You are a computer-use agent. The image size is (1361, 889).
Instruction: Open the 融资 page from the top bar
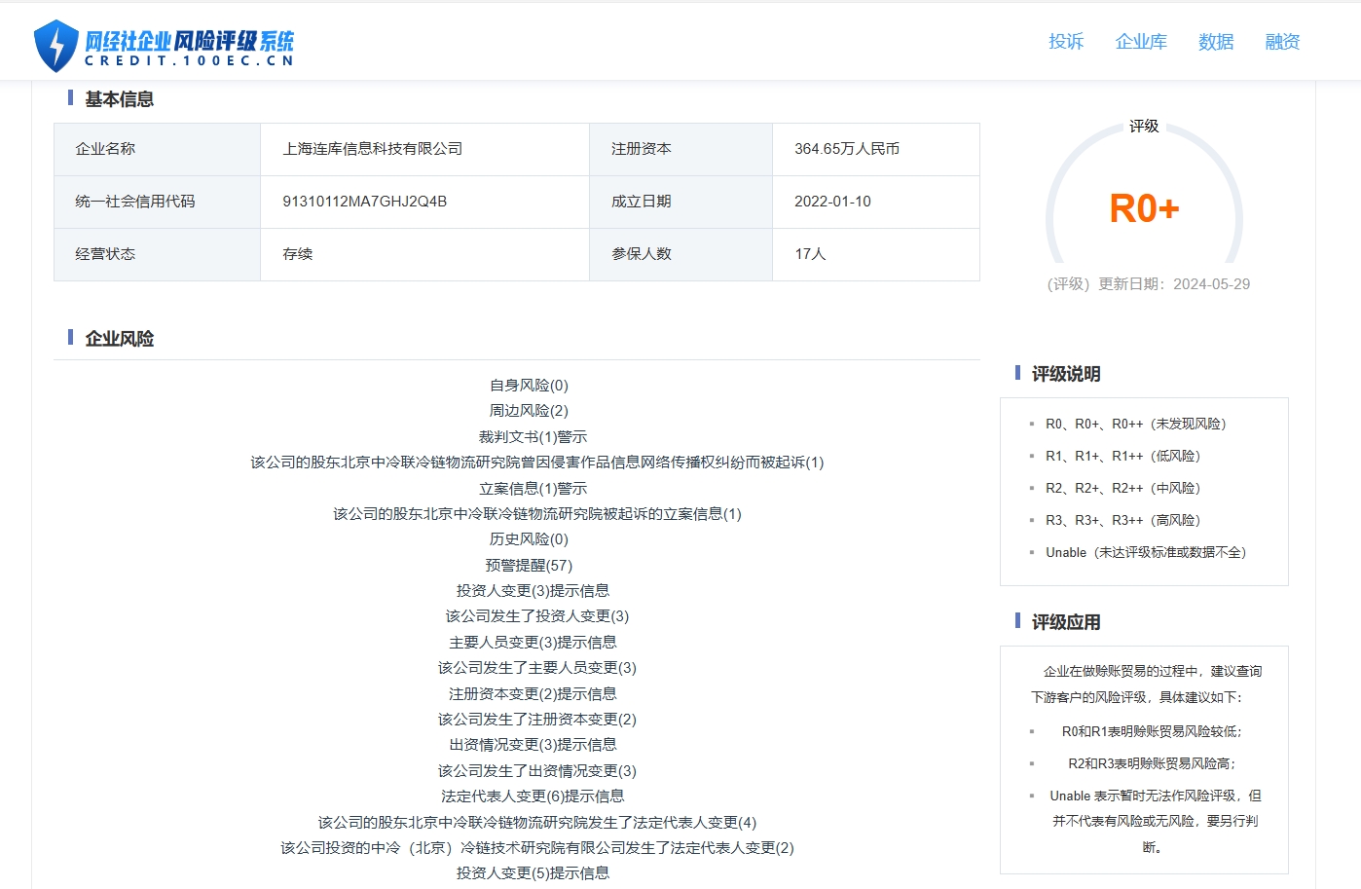(x=1282, y=42)
